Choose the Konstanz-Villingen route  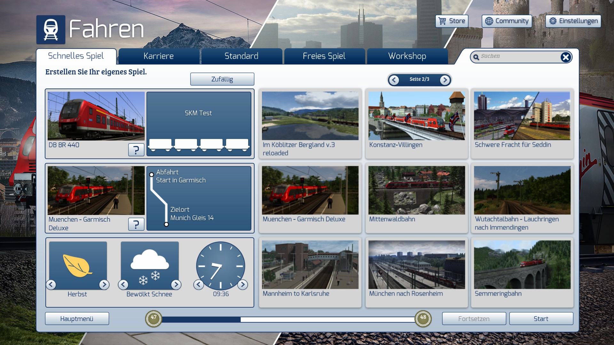[x=417, y=124]
